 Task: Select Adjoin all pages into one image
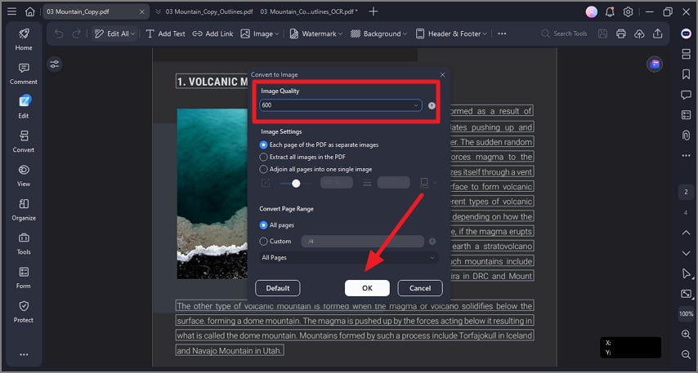(x=315, y=170)
